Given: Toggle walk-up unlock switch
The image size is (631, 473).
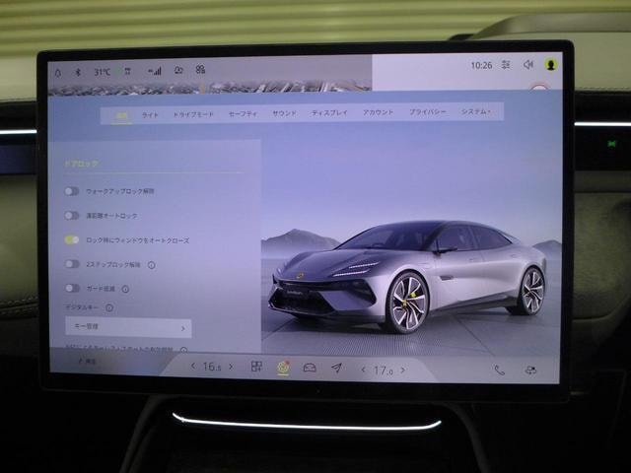Looking at the screenshot, I should pos(72,191).
